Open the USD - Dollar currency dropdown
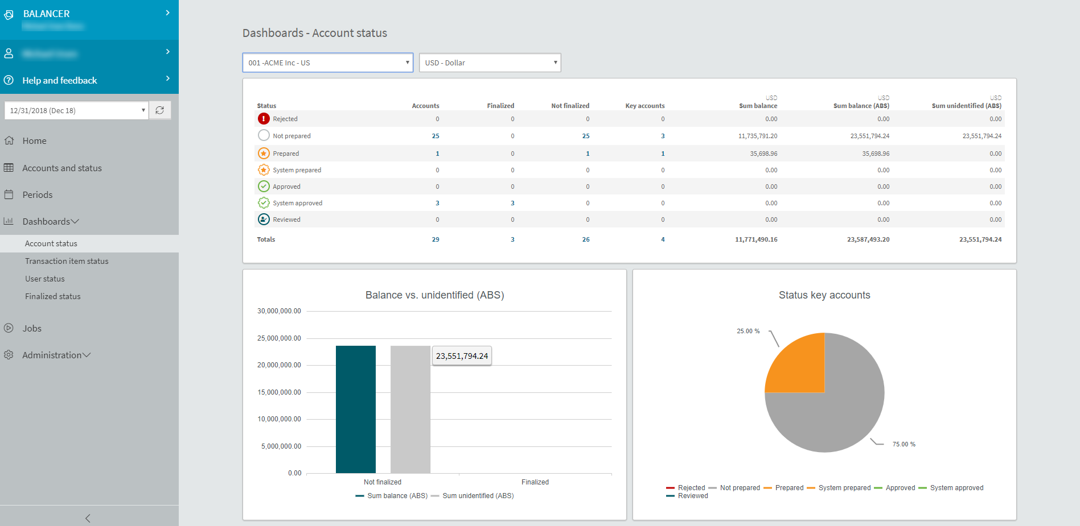1080x526 pixels. click(x=490, y=63)
